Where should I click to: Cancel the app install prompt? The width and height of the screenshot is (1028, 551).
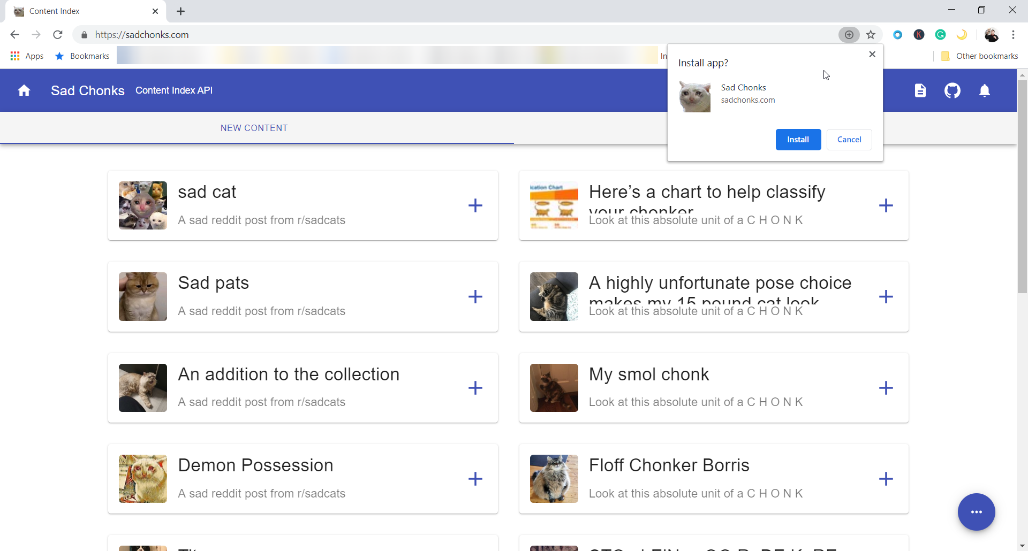849,140
